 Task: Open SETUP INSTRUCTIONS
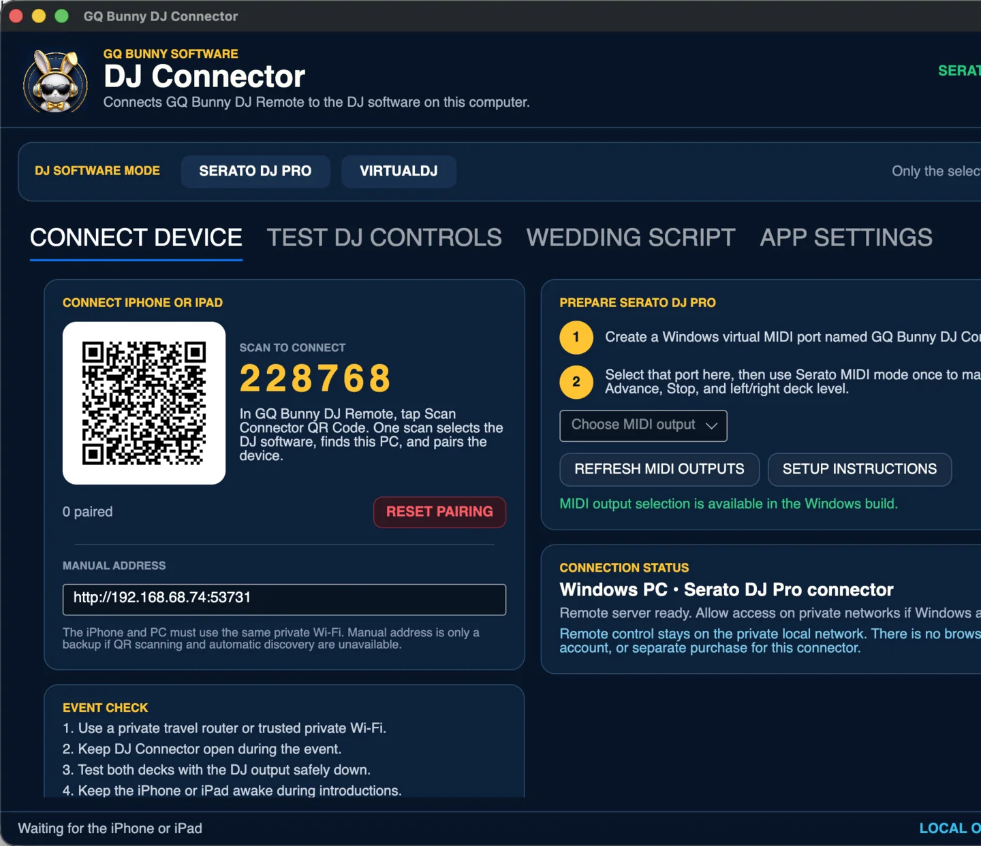click(860, 469)
